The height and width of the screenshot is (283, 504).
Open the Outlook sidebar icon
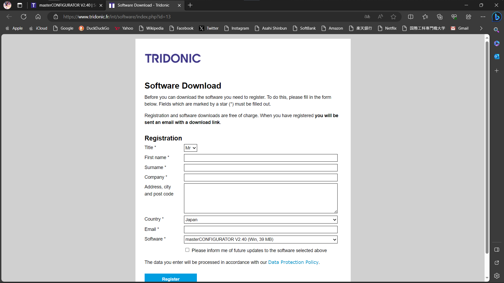[x=497, y=57]
